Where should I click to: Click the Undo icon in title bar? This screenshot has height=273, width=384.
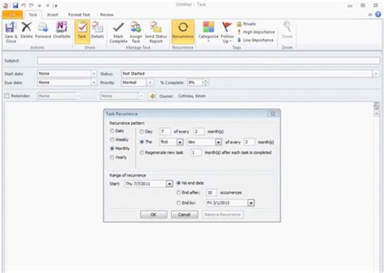point(23,5)
